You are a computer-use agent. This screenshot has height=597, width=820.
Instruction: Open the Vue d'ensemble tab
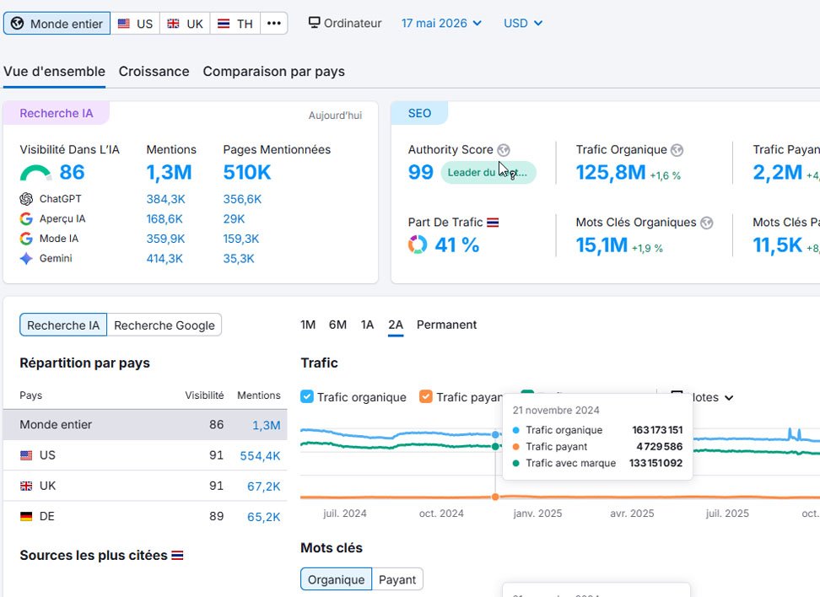[54, 72]
